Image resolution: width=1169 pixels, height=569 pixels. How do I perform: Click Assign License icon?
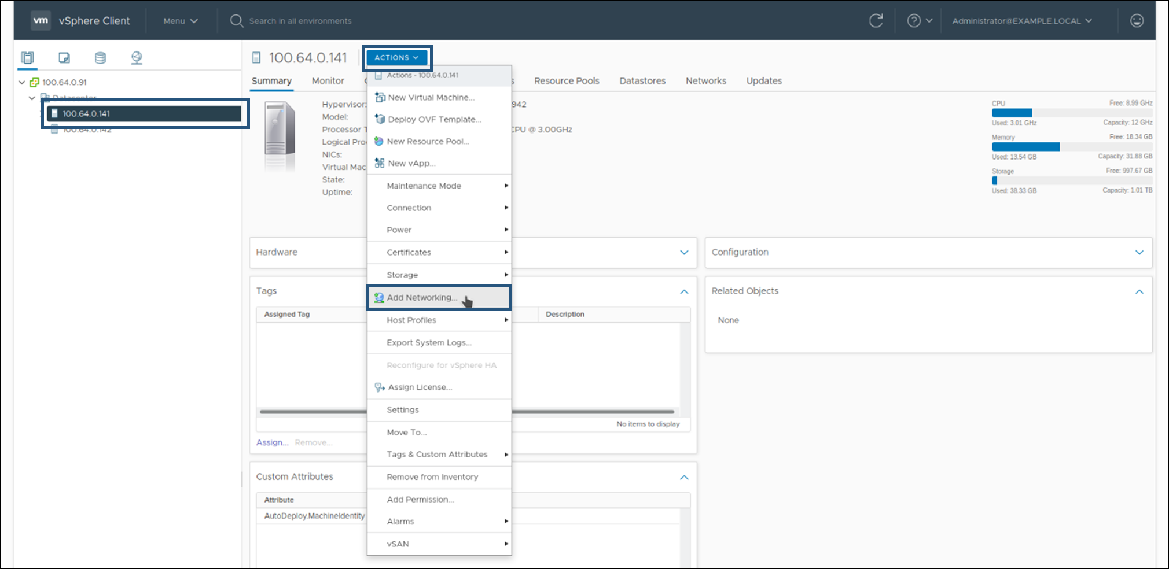point(380,387)
